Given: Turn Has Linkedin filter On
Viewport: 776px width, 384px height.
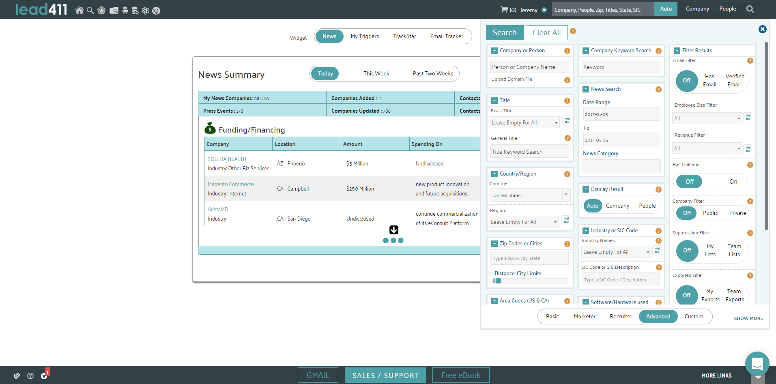Looking at the screenshot, I should click(733, 182).
